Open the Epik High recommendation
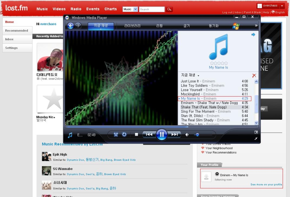Image resolution: width=290 pixels, height=197 pixels. coord(60,155)
